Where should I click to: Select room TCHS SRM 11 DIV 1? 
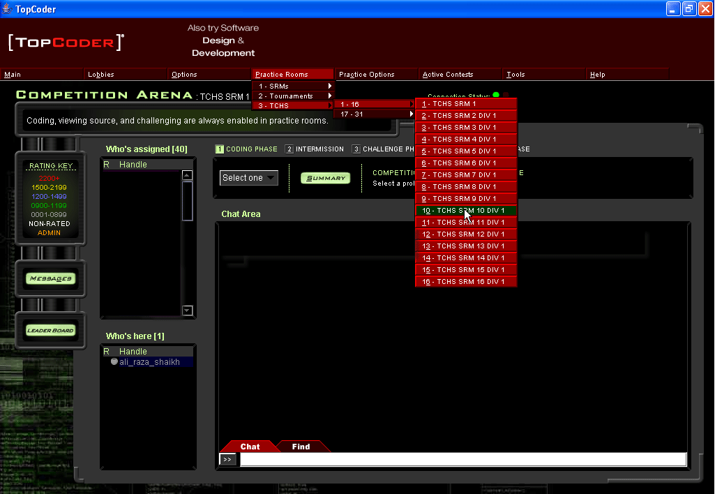point(466,223)
